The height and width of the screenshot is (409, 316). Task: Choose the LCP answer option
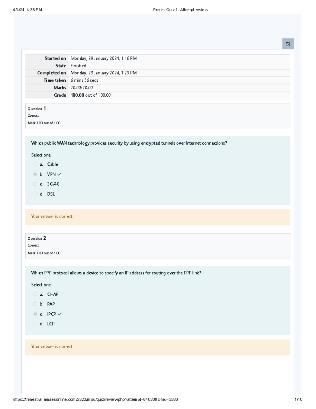36,323
